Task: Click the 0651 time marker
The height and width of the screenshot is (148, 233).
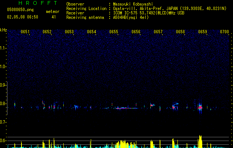Action: pos(25,32)
